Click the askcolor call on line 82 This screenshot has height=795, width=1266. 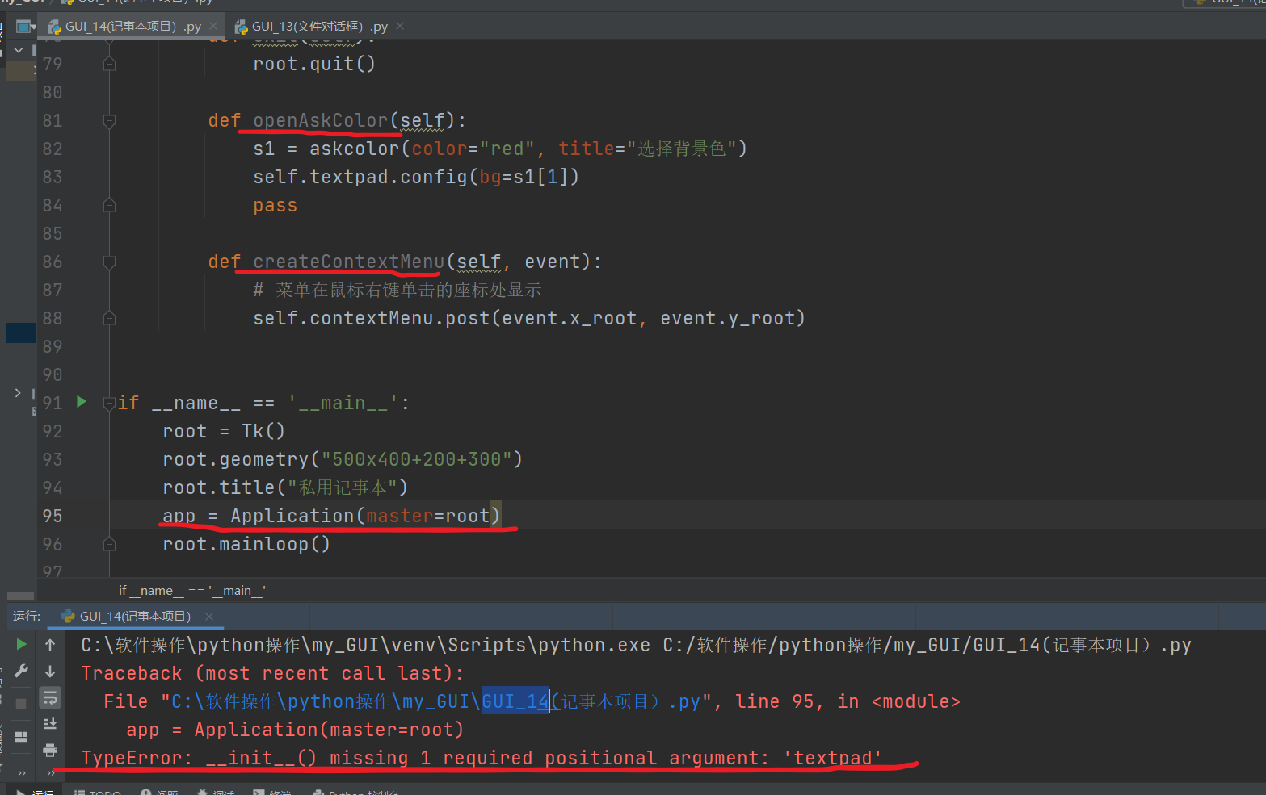point(355,149)
